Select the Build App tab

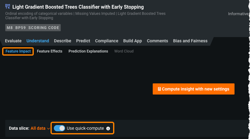tap(133, 41)
